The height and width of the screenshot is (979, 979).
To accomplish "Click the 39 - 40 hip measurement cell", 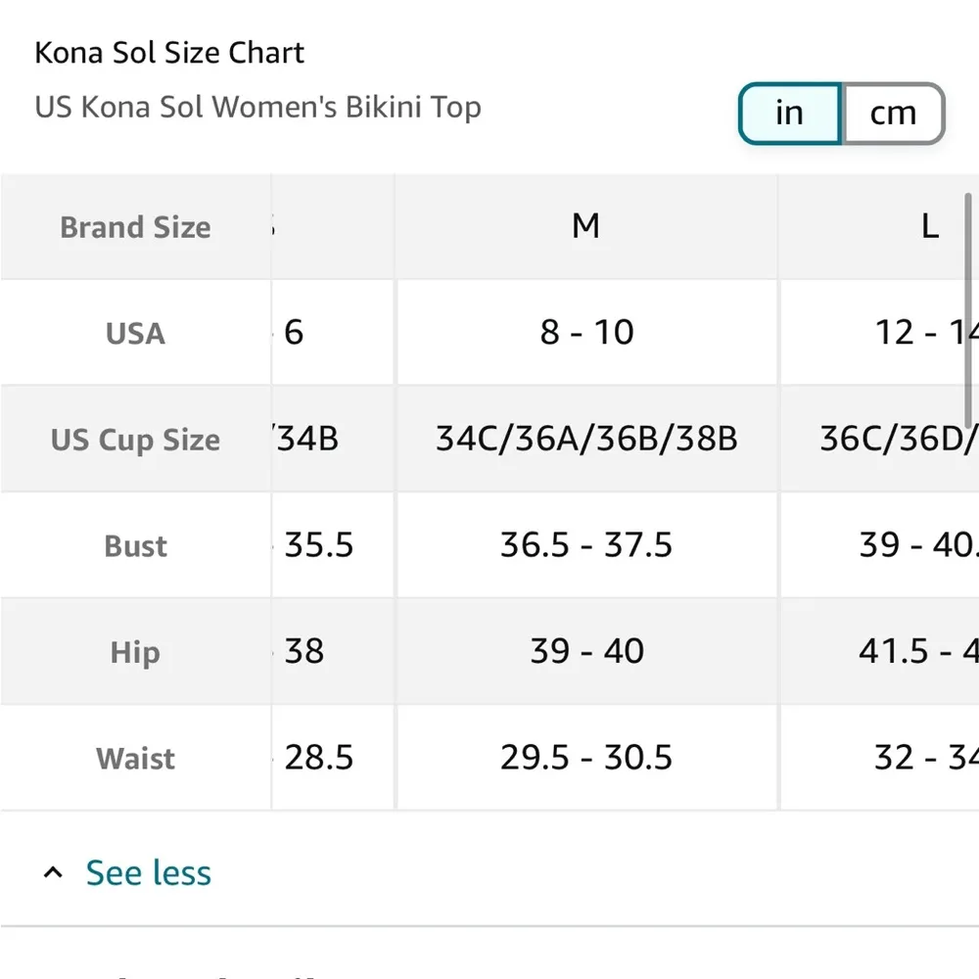I will pyautogui.click(x=585, y=651).
